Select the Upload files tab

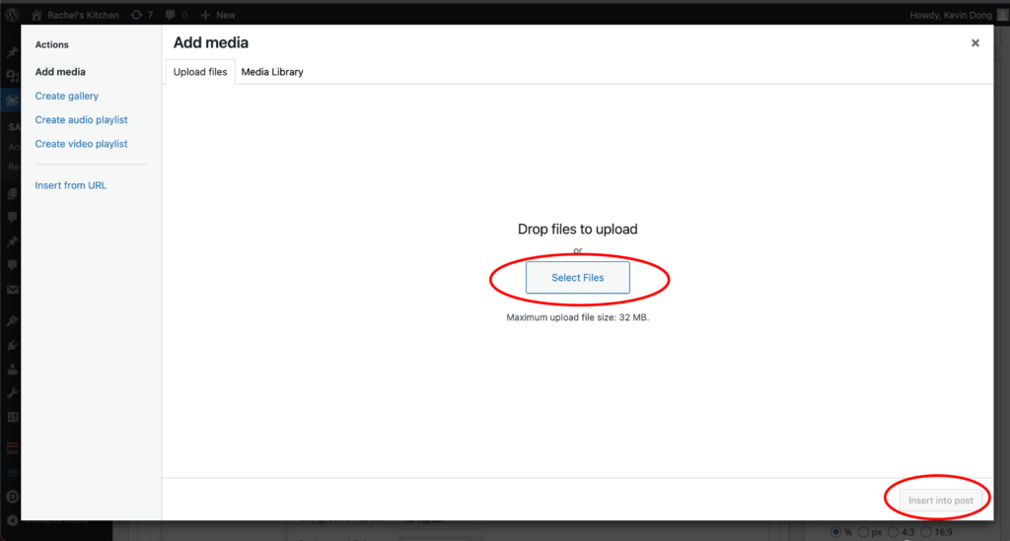[x=200, y=72]
